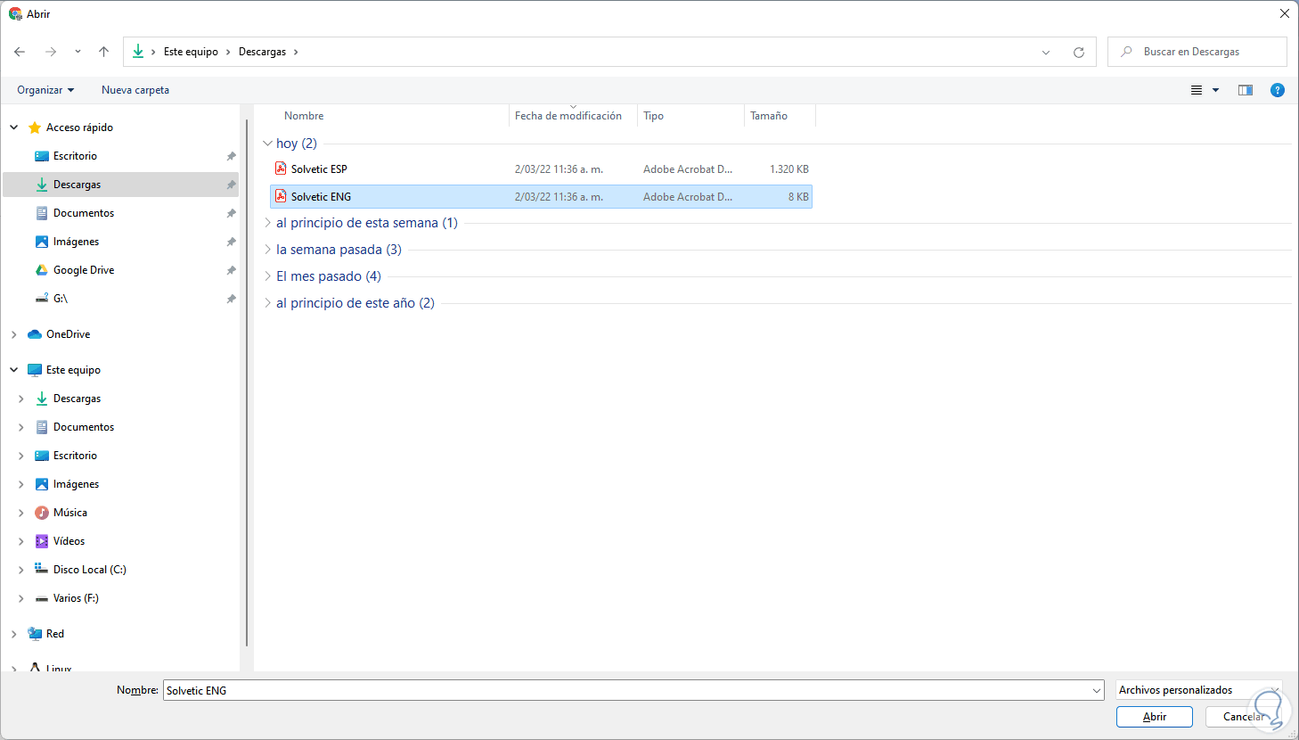Screen dimensions: 1299x740
Task: Click the PDF icon of Solvetic ENG
Action: [x=281, y=196]
